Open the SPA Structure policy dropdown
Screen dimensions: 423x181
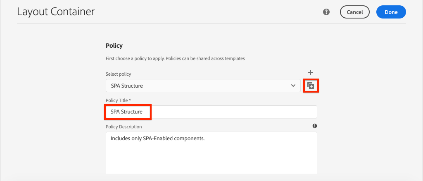click(x=203, y=86)
